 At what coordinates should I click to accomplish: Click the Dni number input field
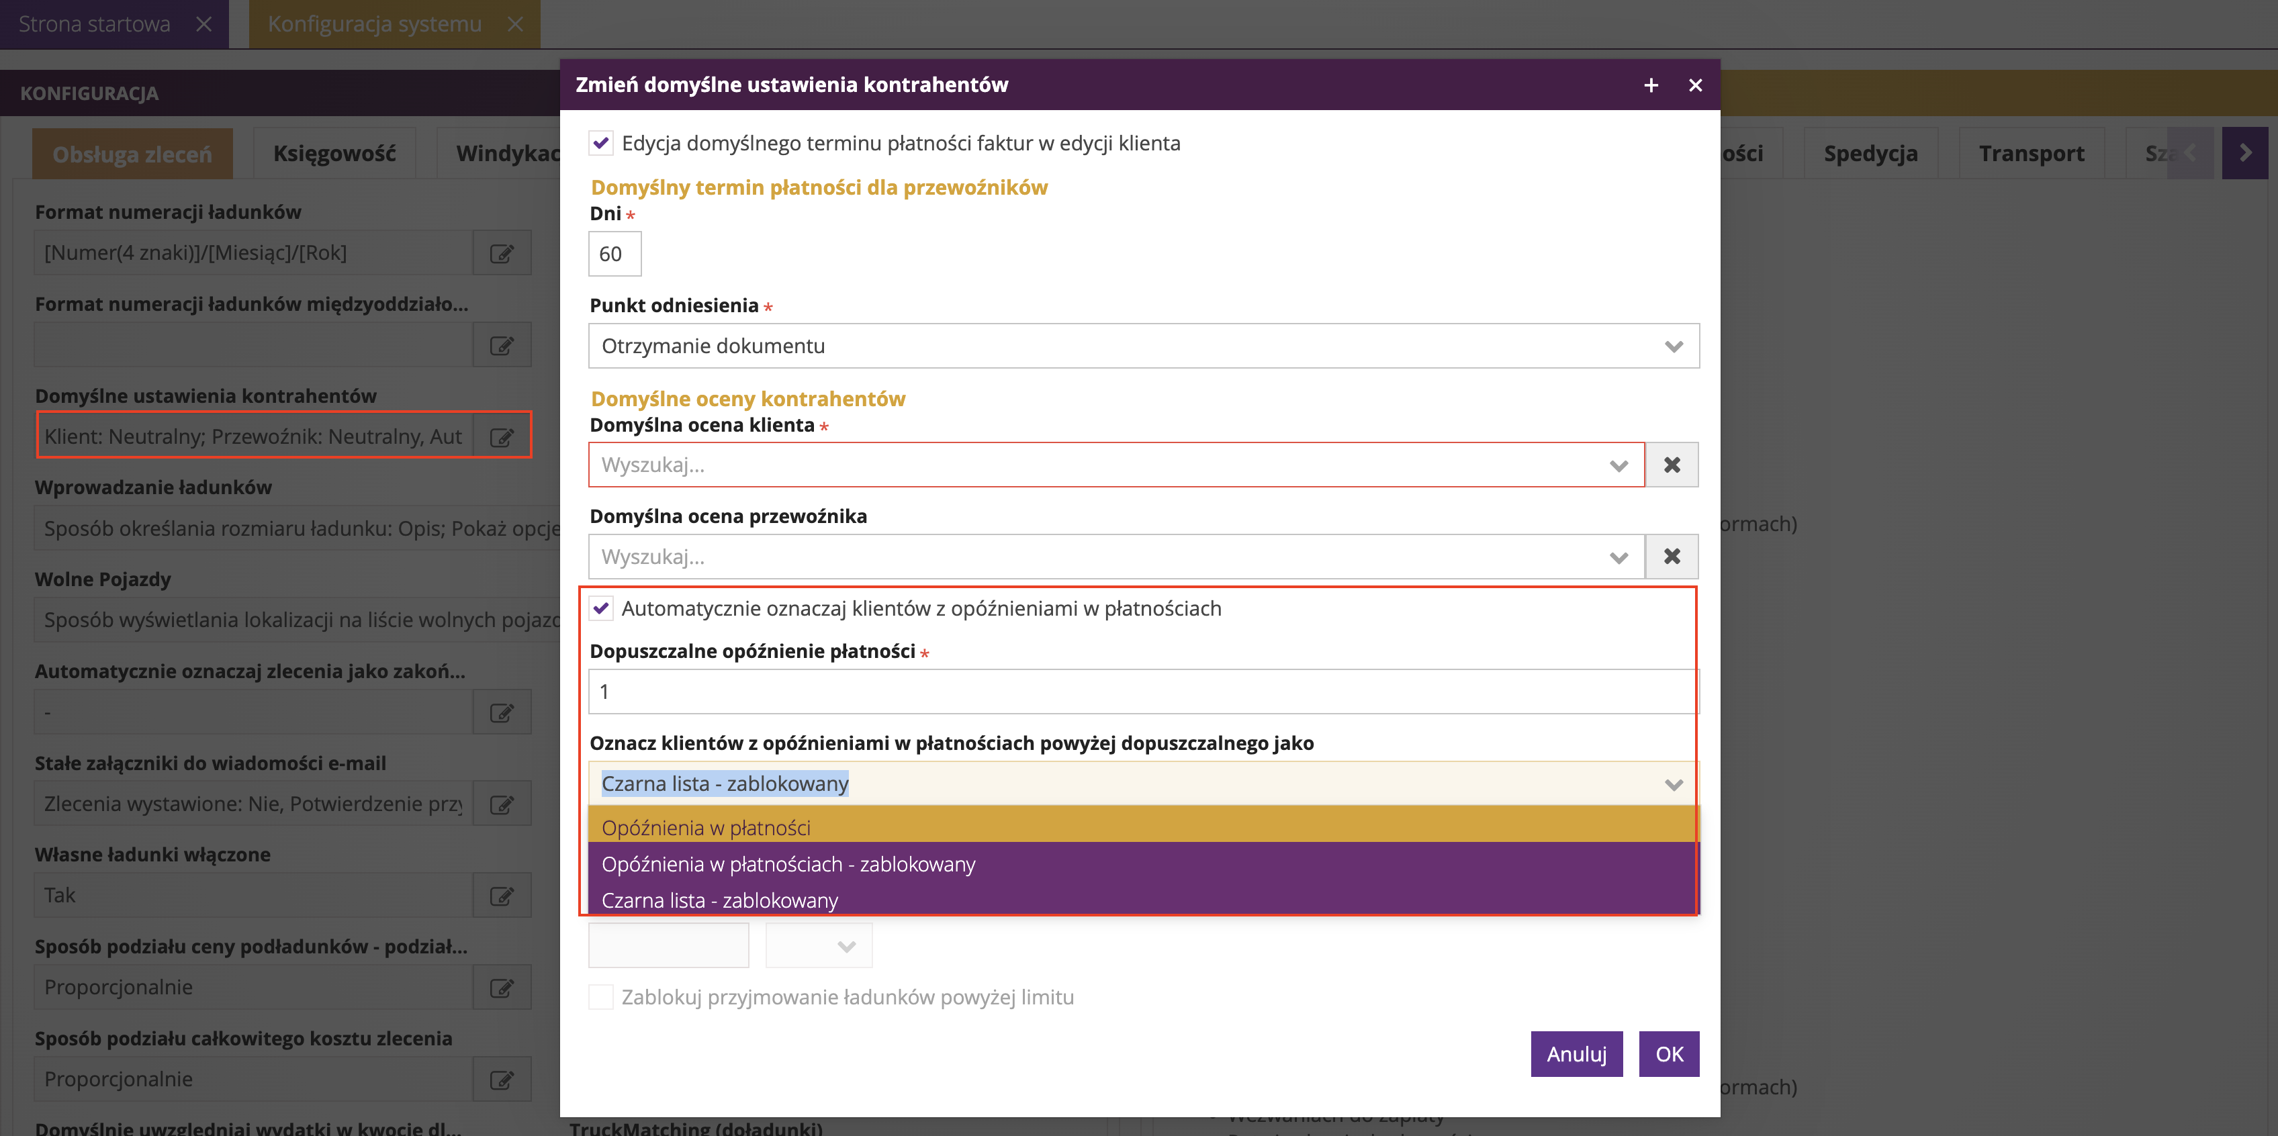(614, 254)
